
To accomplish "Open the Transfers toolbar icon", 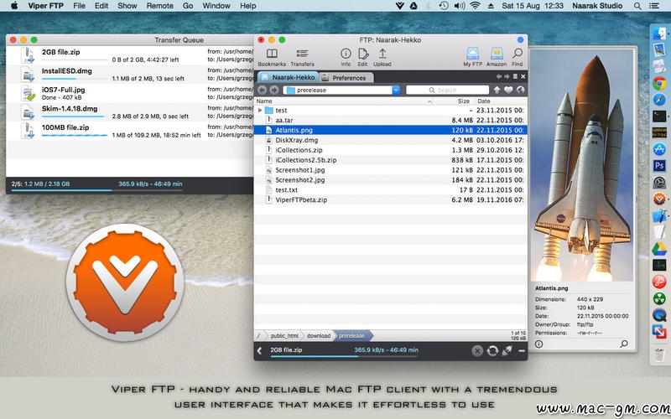I will pyautogui.click(x=302, y=57).
